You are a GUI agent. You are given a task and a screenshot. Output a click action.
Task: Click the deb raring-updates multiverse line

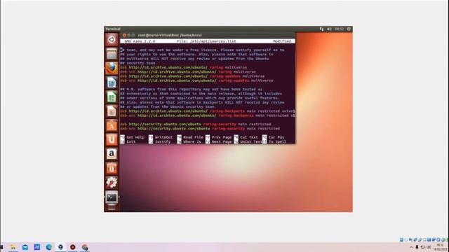[192, 76]
